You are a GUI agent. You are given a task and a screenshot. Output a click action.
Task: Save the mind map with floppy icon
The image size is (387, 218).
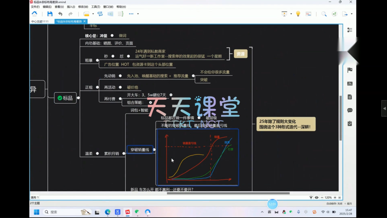50,14
